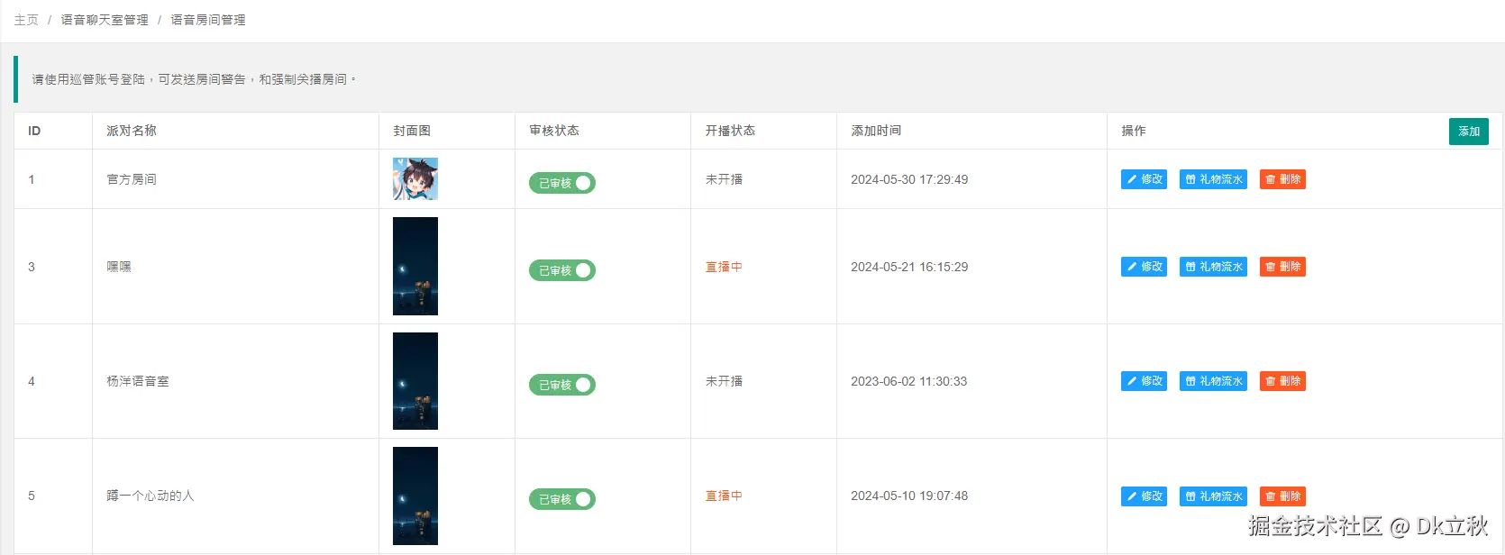Viewport: 1505px width, 555px height.
Task: Open gift flow icon for 官方房间 row
Action: [1190, 179]
